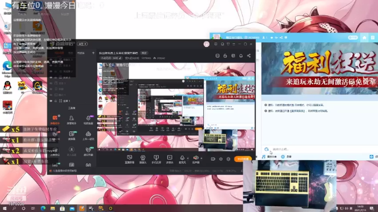Open File Explorer from taskbar

point(53,208)
